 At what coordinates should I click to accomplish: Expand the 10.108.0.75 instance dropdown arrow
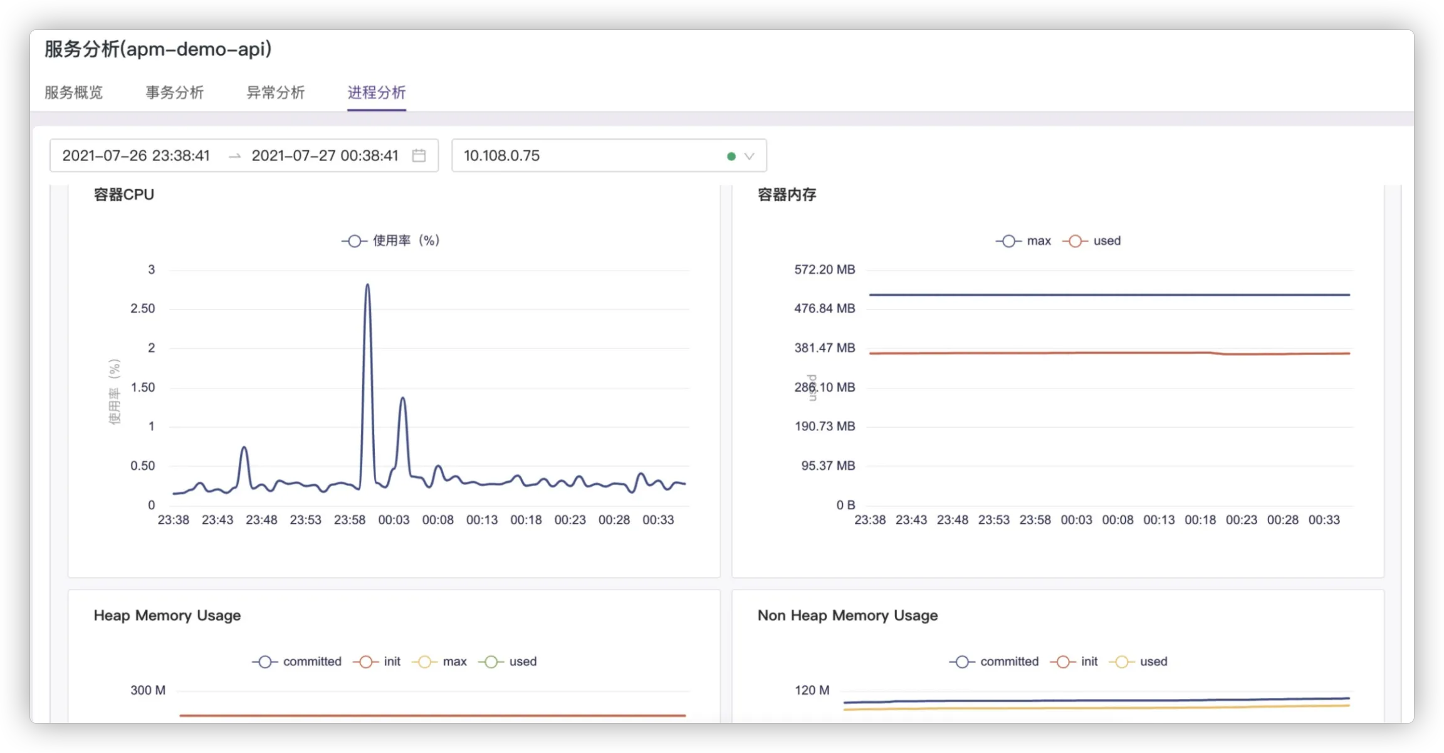pyautogui.click(x=749, y=156)
